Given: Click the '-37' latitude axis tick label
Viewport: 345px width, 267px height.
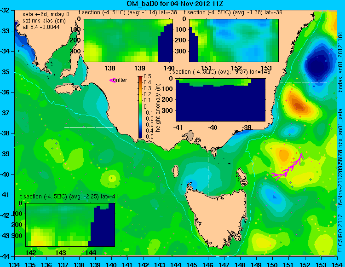Looking at the screenshot, I should coord(5,113).
